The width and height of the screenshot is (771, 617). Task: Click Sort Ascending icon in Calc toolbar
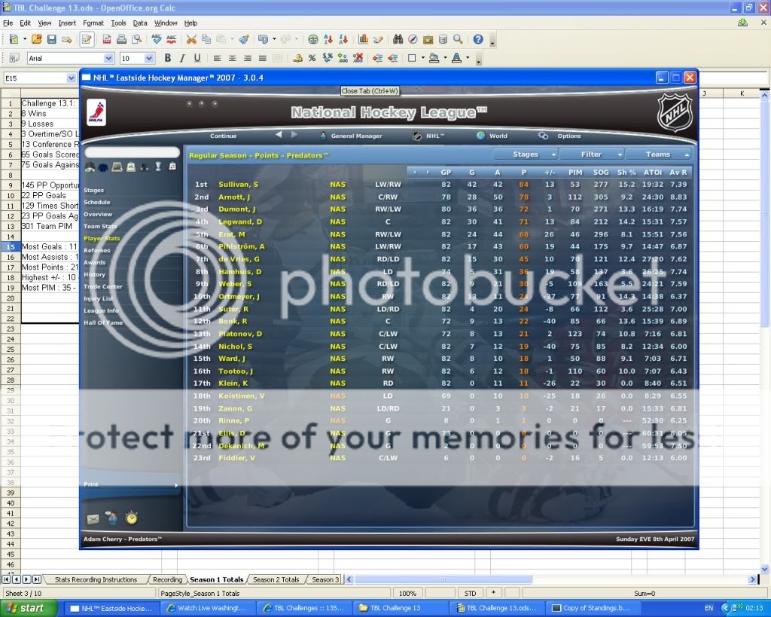[328, 39]
